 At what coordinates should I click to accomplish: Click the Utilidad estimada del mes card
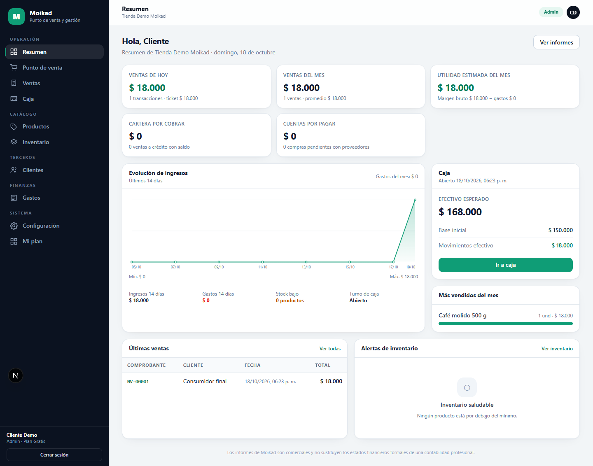click(505, 86)
